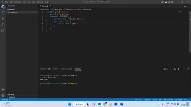The width and height of the screenshot is (191, 107).
Task: Open terminal panel more actions ellipsis
Action: [x=182, y=69]
